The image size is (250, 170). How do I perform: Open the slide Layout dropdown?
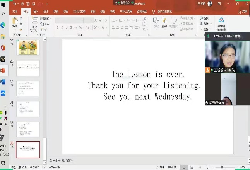coord(45,18)
